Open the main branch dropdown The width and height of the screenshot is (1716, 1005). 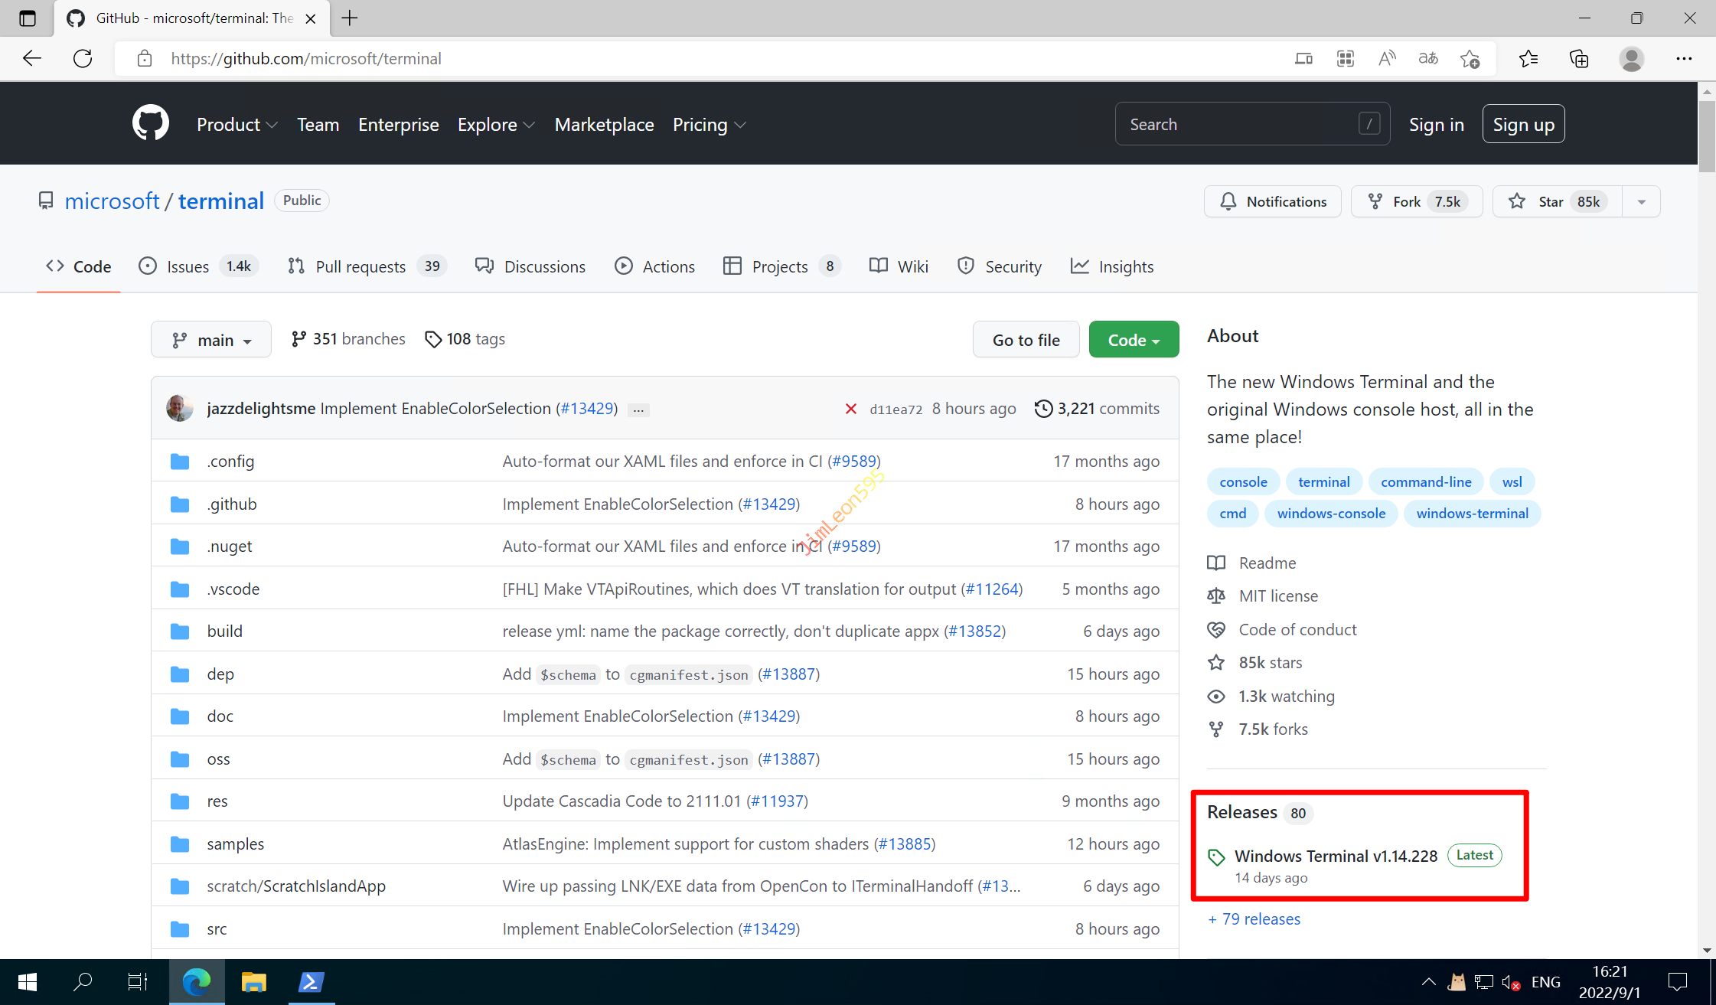coord(211,339)
